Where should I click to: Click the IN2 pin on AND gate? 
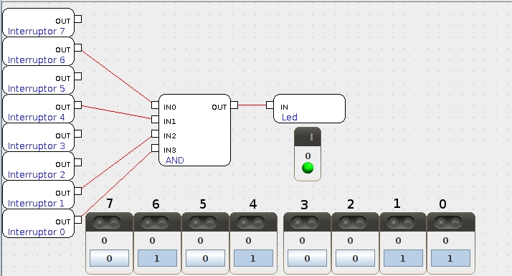[x=155, y=133]
